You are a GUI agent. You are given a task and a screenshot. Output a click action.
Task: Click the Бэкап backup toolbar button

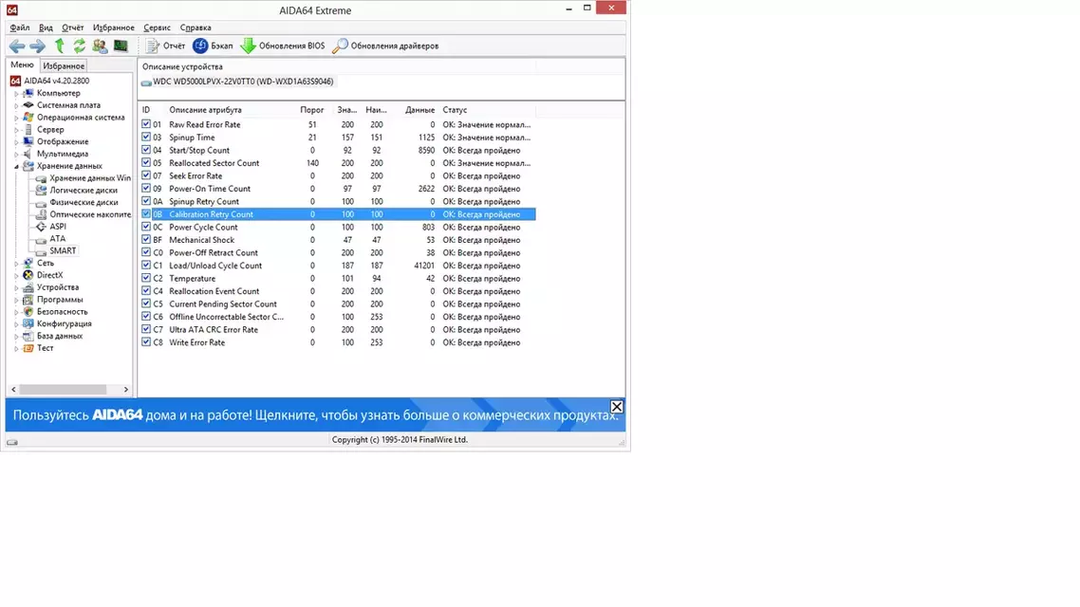point(213,46)
